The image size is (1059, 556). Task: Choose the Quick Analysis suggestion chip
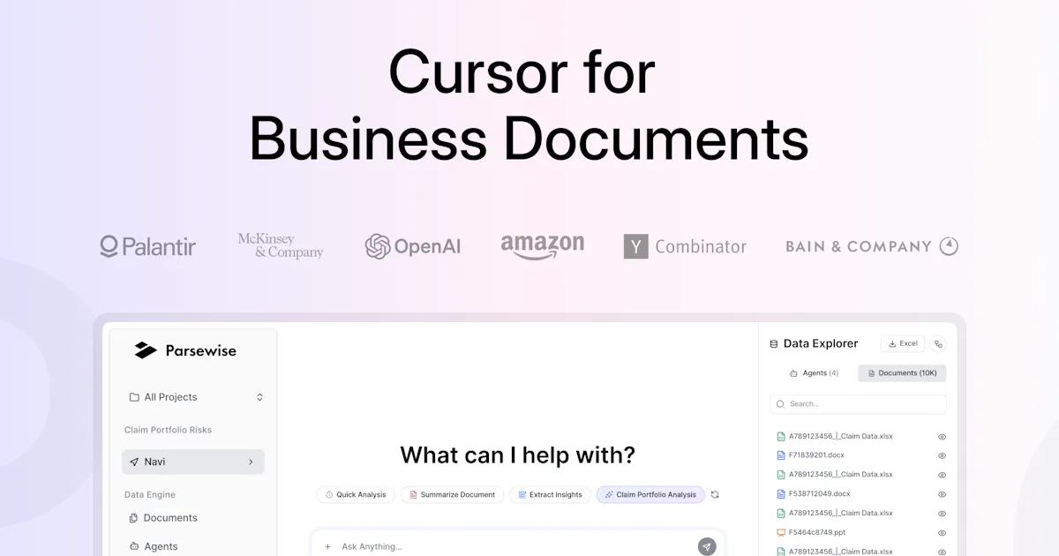pyautogui.click(x=355, y=494)
